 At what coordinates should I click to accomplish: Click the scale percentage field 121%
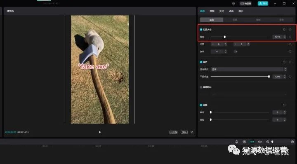tap(278, 37)
